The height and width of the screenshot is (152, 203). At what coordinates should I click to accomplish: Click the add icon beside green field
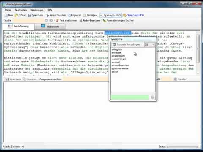tap(152, 97)
